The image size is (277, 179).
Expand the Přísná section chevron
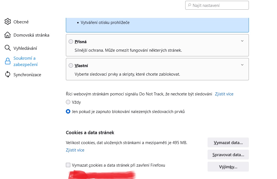coord(242,41)
